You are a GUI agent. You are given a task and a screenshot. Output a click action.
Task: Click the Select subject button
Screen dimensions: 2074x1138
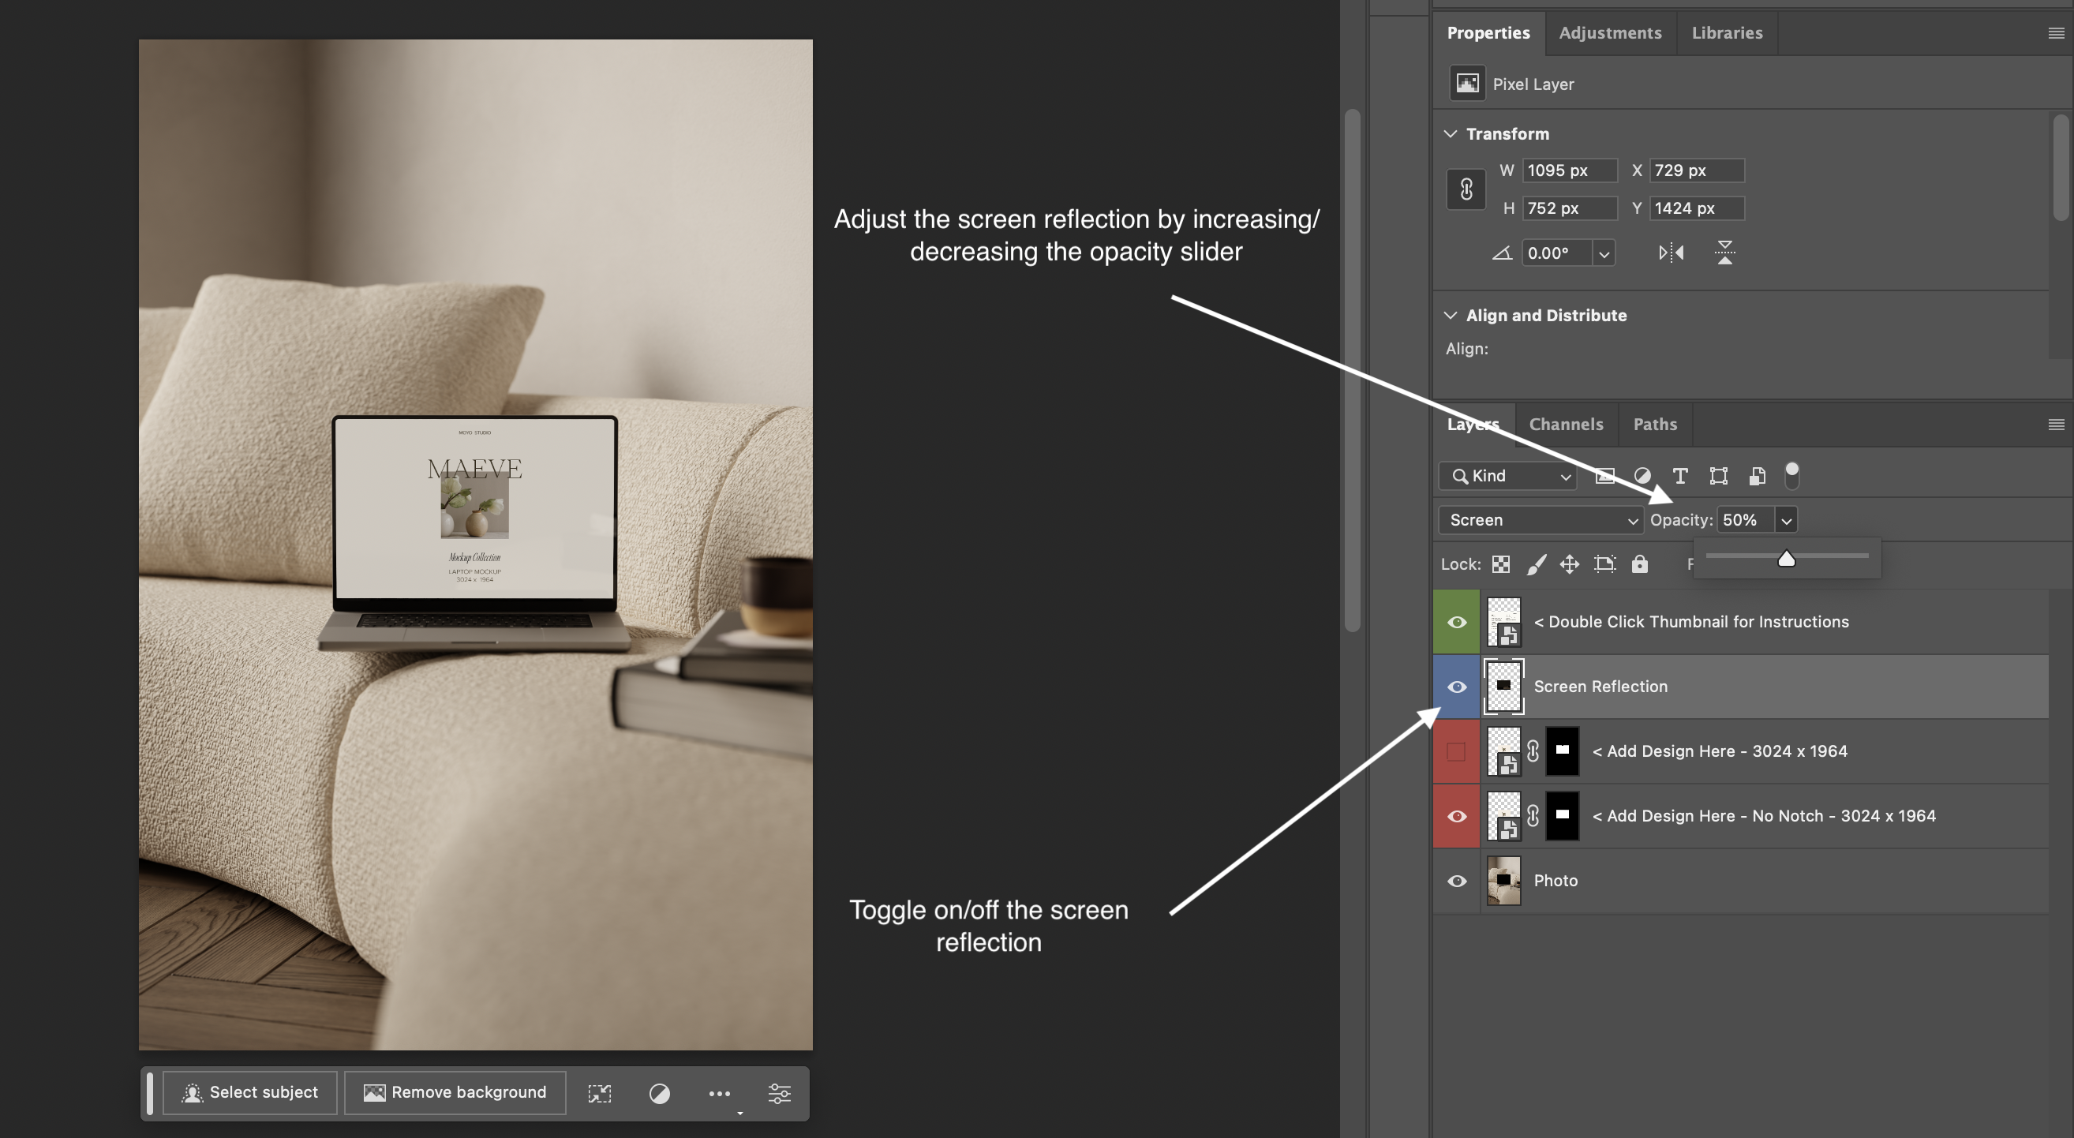click(249, 1092)
